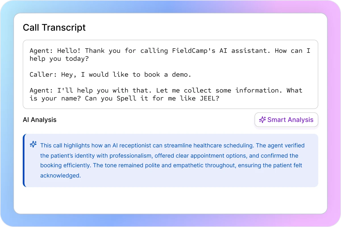Click the AI Analysis section label

[x=39, y=120]
